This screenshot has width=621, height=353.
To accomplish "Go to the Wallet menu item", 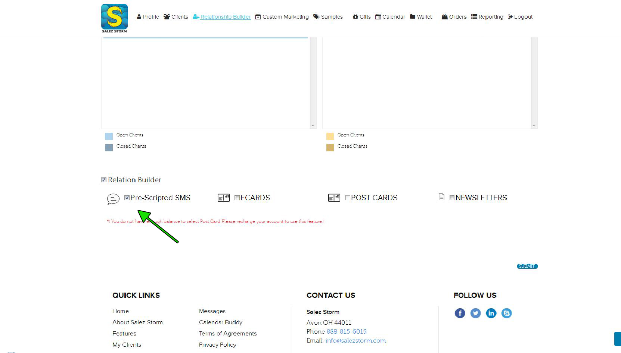I will pyautogui.click(x=421, y=17).
